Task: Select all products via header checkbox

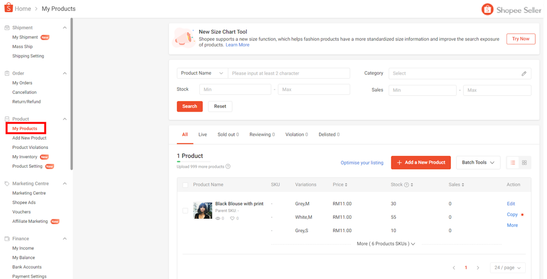Action: click(x=185, y=184)
